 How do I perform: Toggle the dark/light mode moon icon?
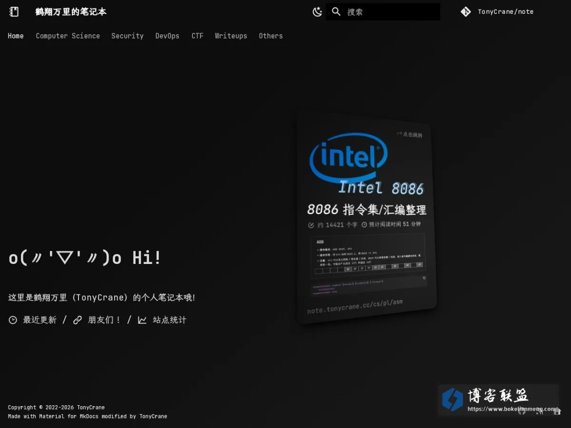(x=317, y=12)
